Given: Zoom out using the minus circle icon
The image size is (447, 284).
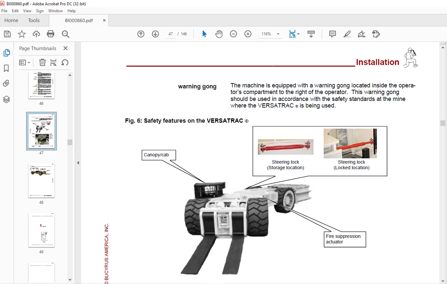Looking at the screenshot, I should (x=233, y=34).
